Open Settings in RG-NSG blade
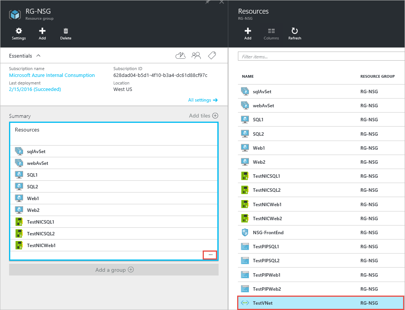 [19, 34]
